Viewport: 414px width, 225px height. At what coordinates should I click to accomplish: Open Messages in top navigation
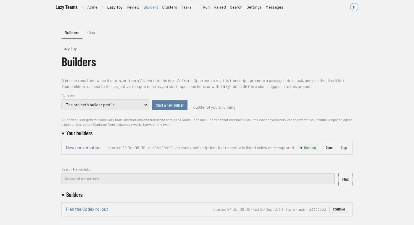pyautogui.click(x=274, y=7)
